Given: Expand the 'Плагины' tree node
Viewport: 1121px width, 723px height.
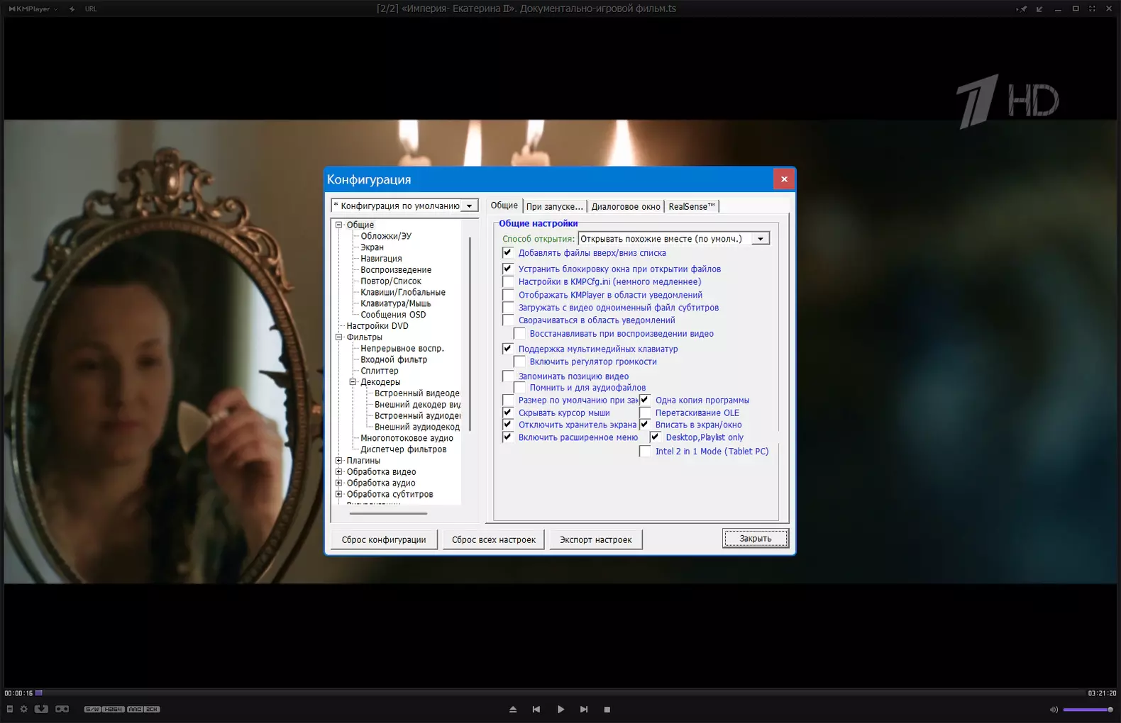Looking at the screenshot, I should (x=339, y=461).
